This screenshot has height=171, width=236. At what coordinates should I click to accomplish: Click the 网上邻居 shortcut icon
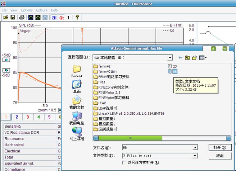tap(77, 134)
